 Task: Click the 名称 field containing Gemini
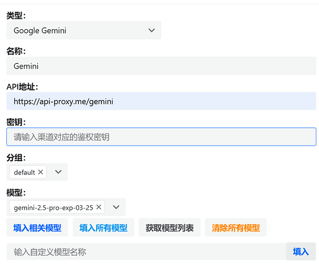(x=161, y=66)
